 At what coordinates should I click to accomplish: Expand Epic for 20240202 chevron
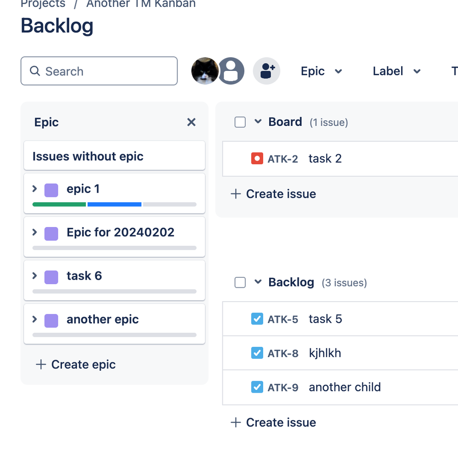[x=34, y=232]
